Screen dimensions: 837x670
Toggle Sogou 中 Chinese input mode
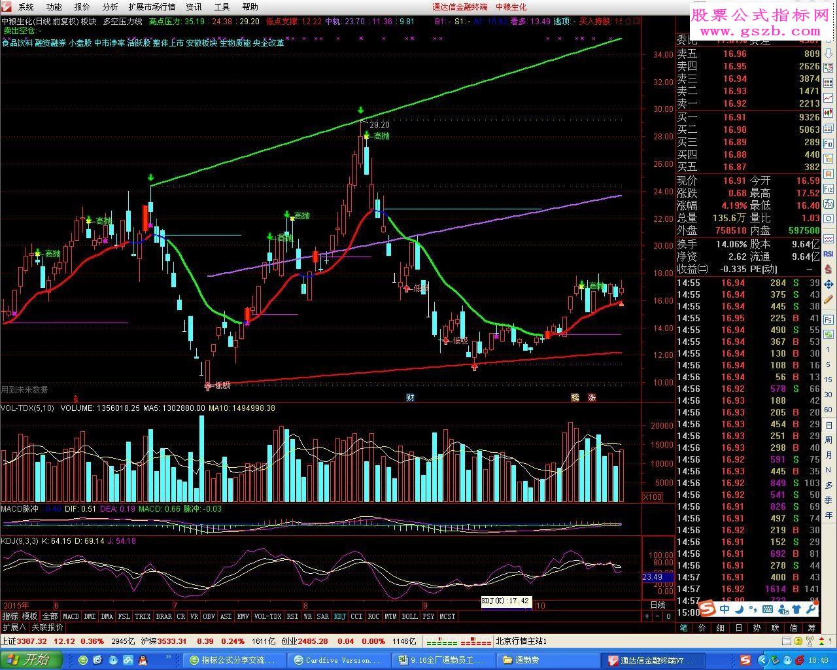point(725,609)
